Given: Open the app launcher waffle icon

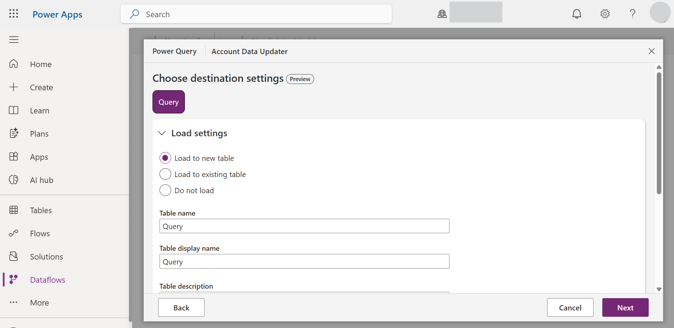Looking at the screenshot, I should [14, 14].
